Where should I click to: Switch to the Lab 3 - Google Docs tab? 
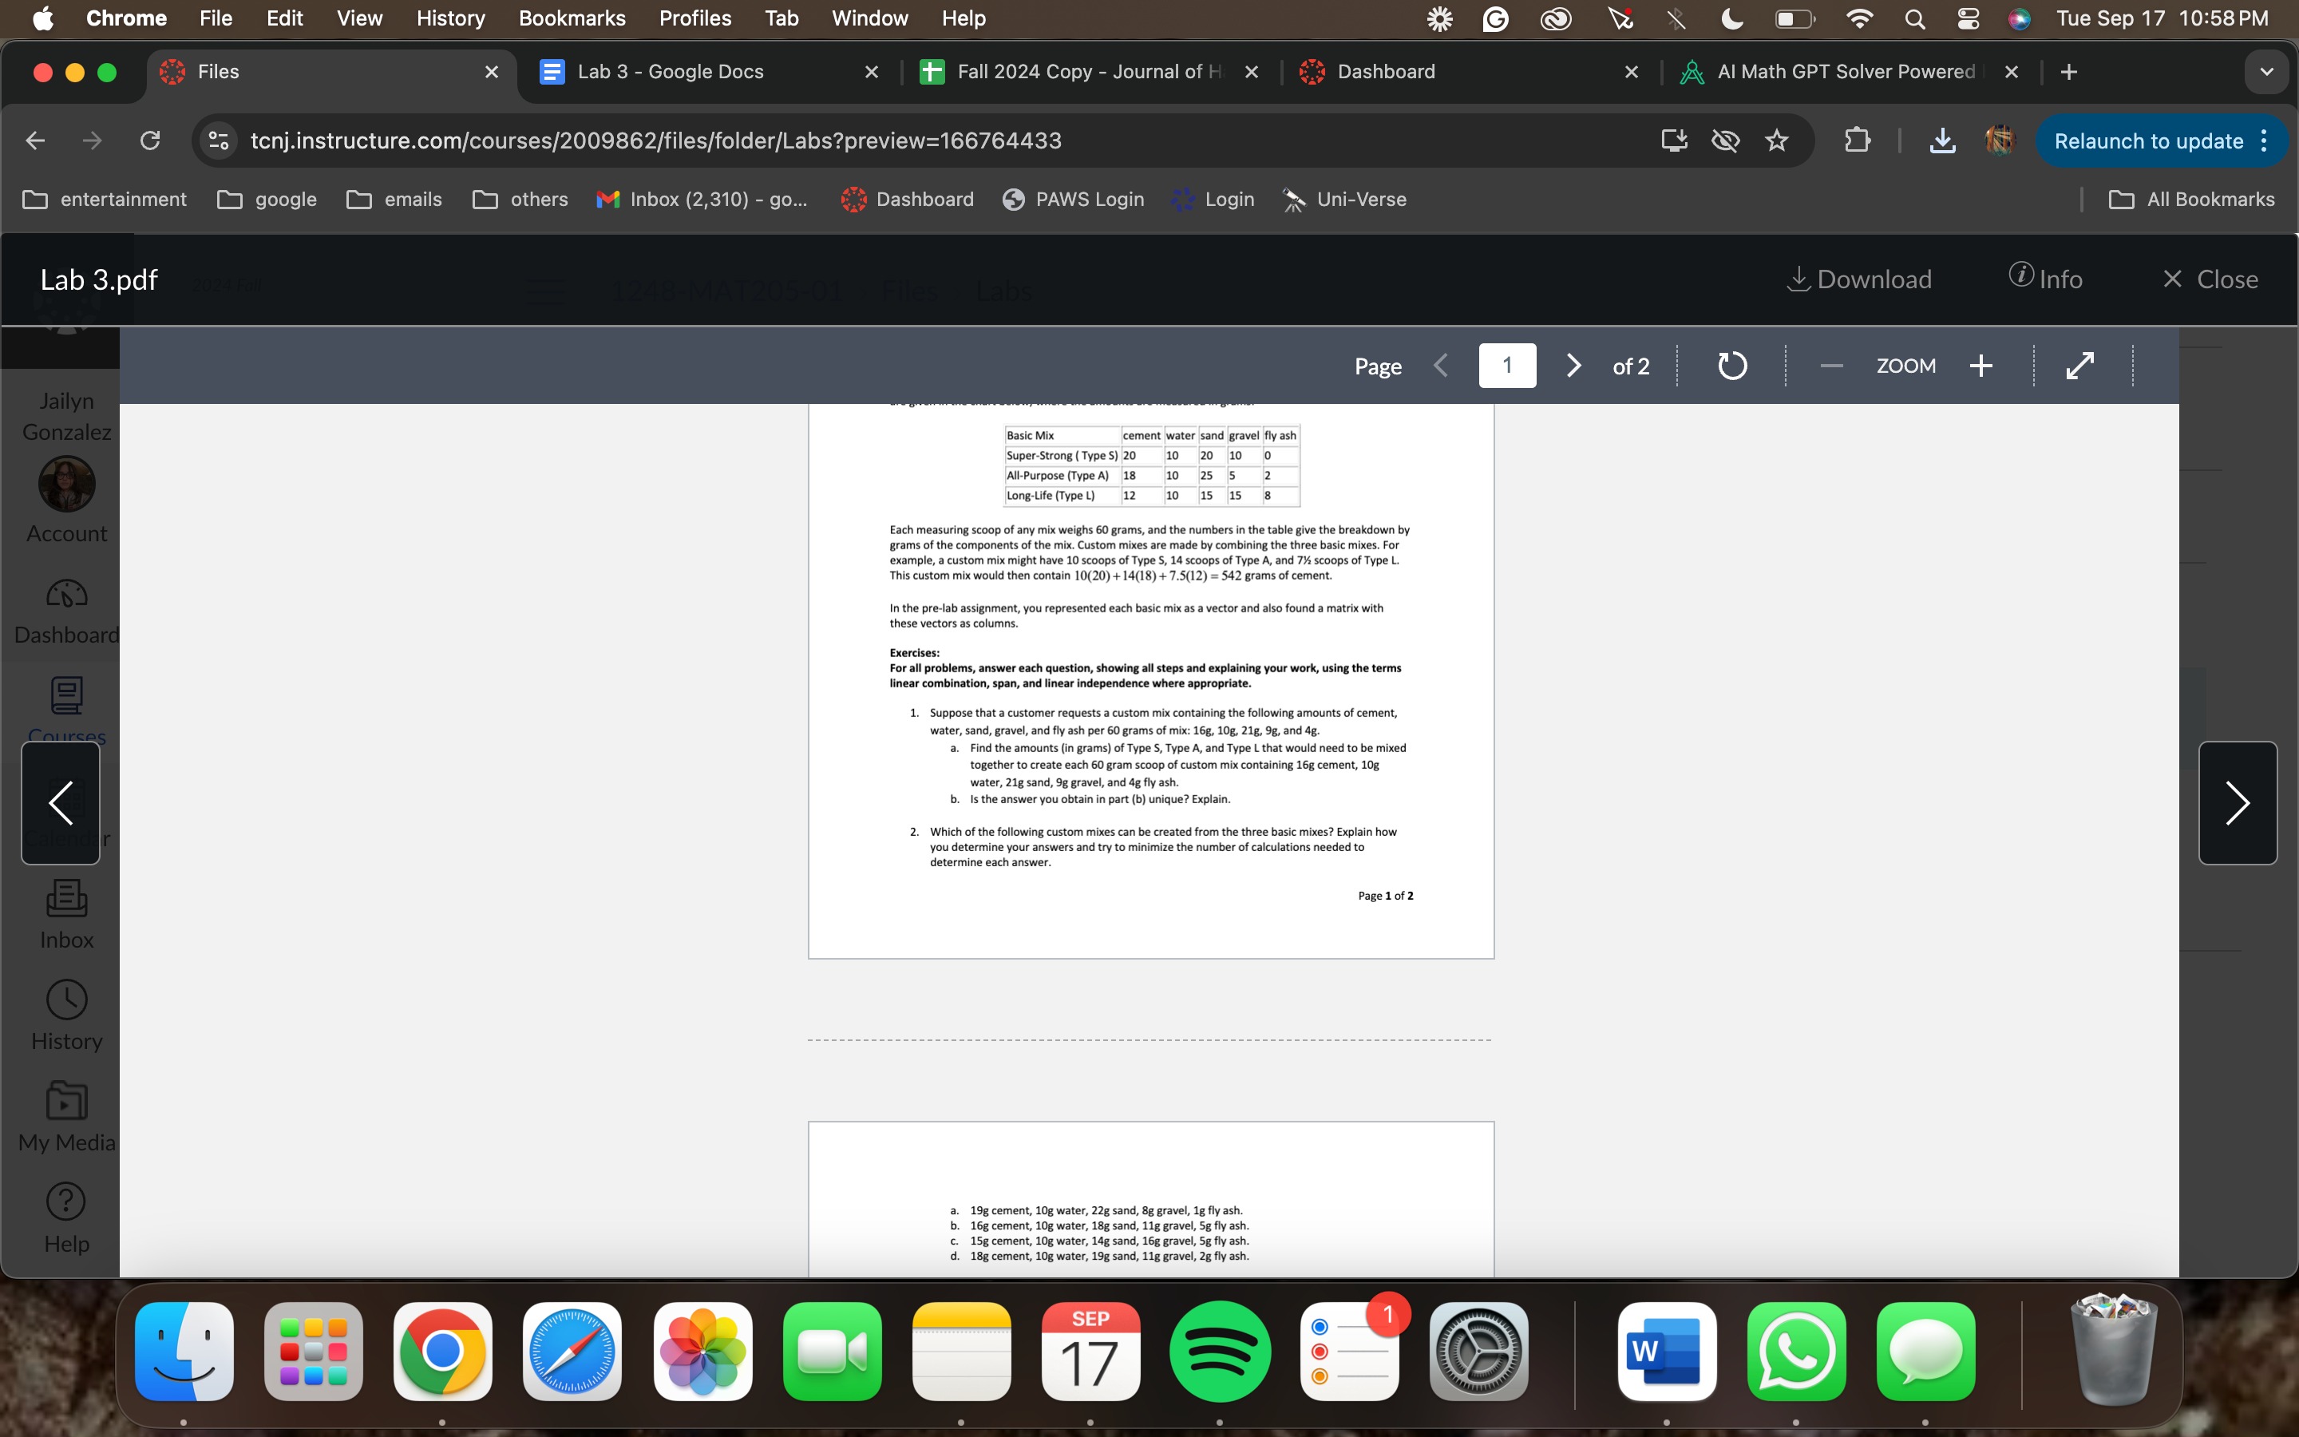pos(708,71)
